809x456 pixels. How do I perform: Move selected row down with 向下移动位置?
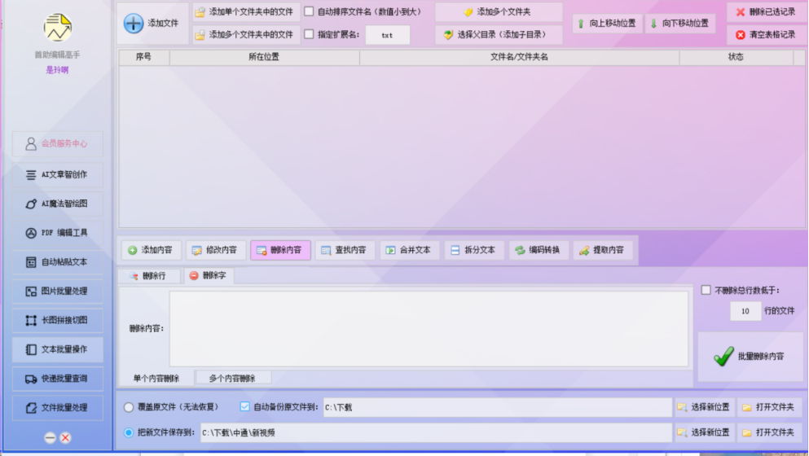(680, 24)
